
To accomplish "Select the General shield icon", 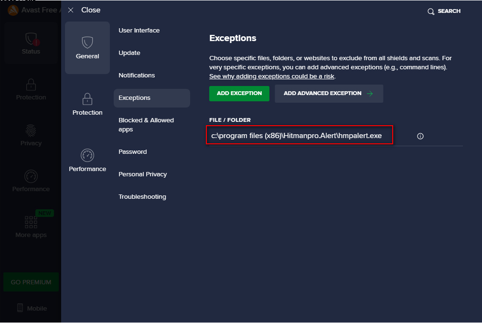I will (x=87, y=43).
